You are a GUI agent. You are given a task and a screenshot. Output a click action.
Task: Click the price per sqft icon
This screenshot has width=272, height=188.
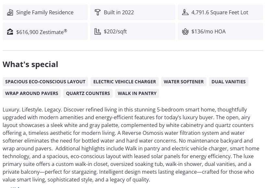97,31
